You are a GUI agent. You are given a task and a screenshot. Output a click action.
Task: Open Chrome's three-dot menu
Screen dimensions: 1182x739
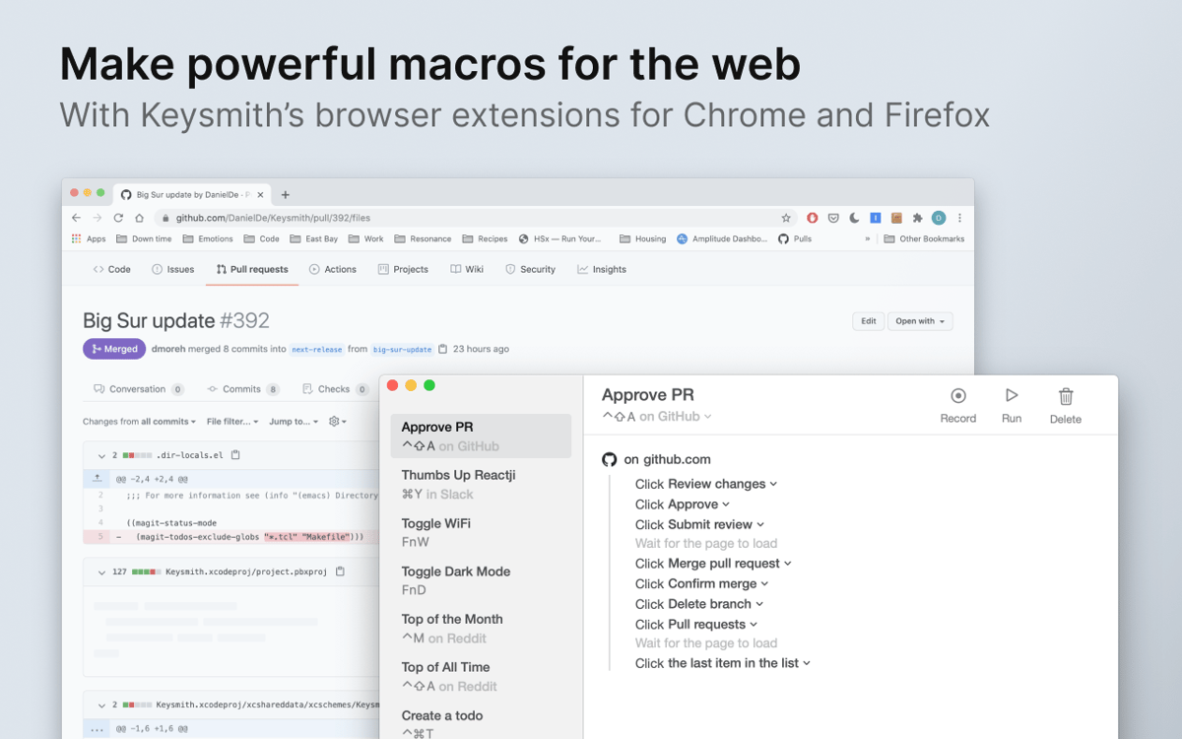pos(960,217)
